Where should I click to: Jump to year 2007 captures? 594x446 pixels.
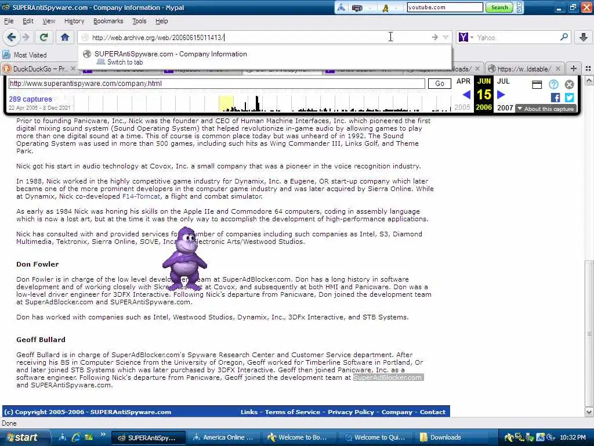pyautogui.click(x=505, y=107)
